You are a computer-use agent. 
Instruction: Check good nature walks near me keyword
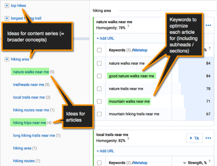point(99,76)
